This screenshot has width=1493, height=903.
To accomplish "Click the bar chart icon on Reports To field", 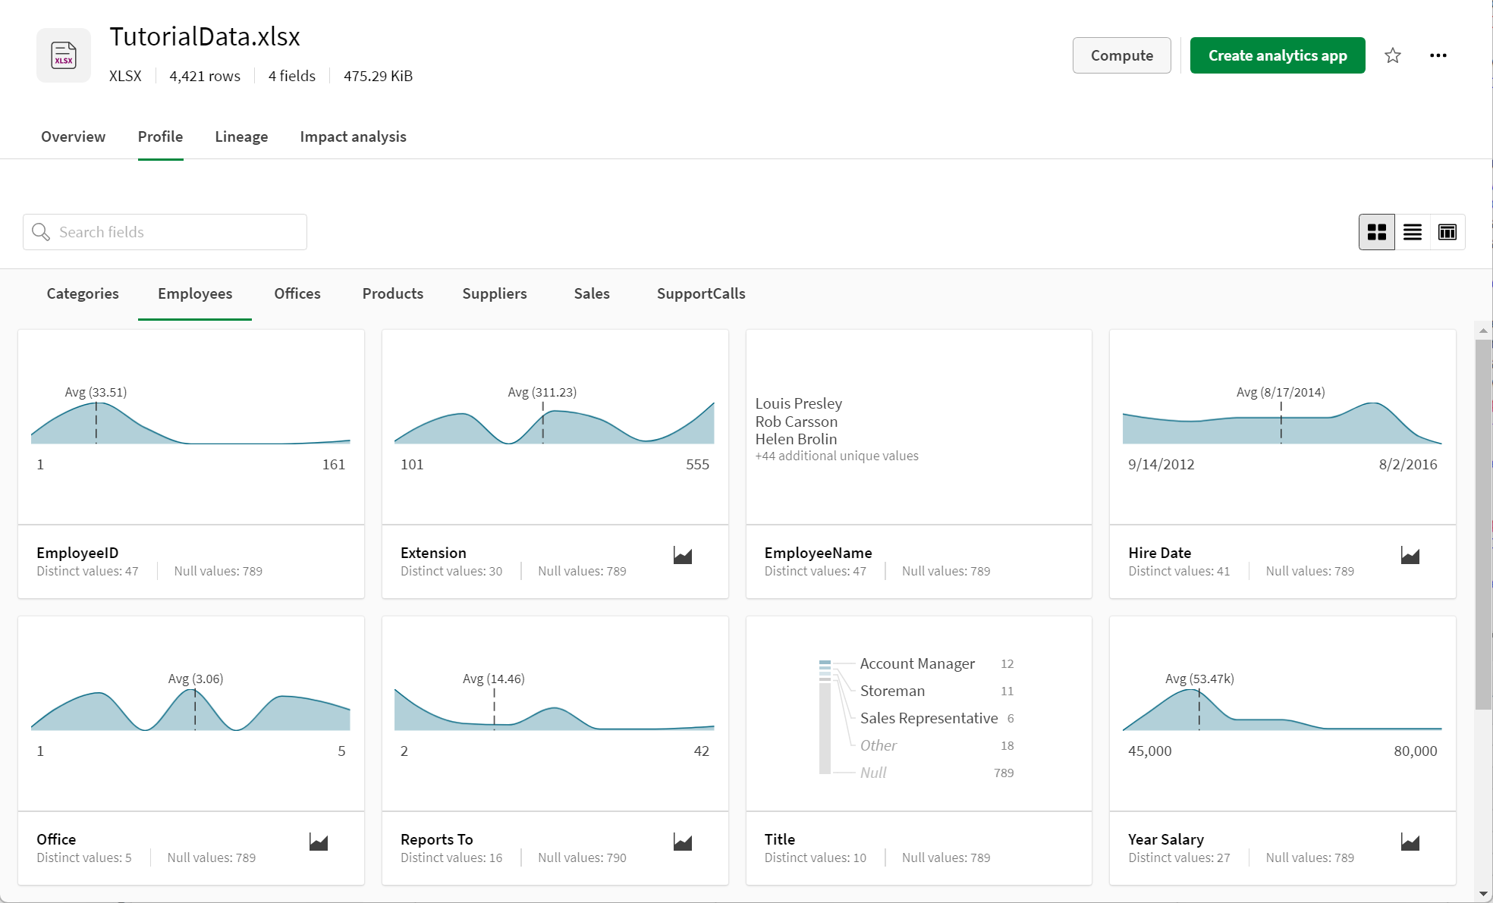I will (x=683, y=841).
